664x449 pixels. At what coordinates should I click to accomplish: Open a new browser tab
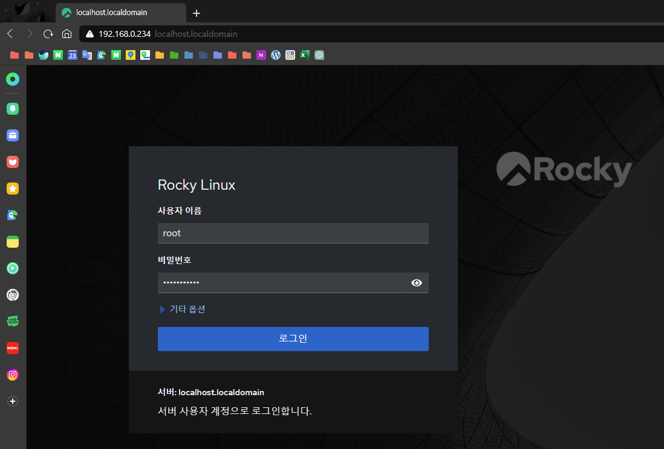pos(197,13)
